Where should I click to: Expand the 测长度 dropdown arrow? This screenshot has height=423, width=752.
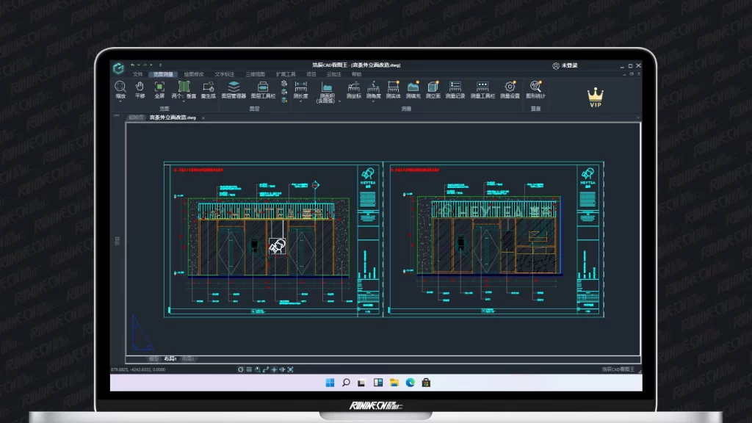pos(300,101)
